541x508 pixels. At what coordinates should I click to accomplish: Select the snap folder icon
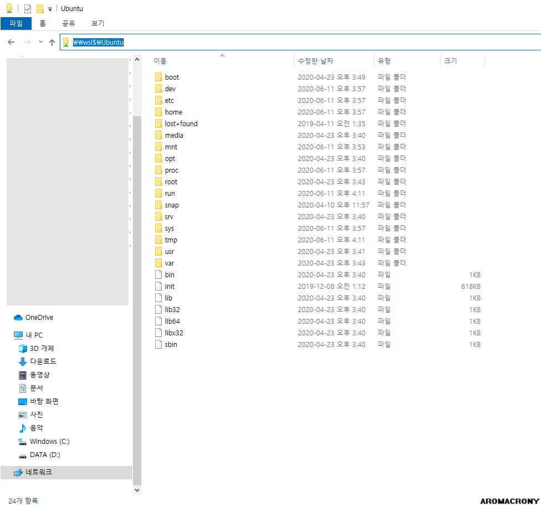coord(158,205)
